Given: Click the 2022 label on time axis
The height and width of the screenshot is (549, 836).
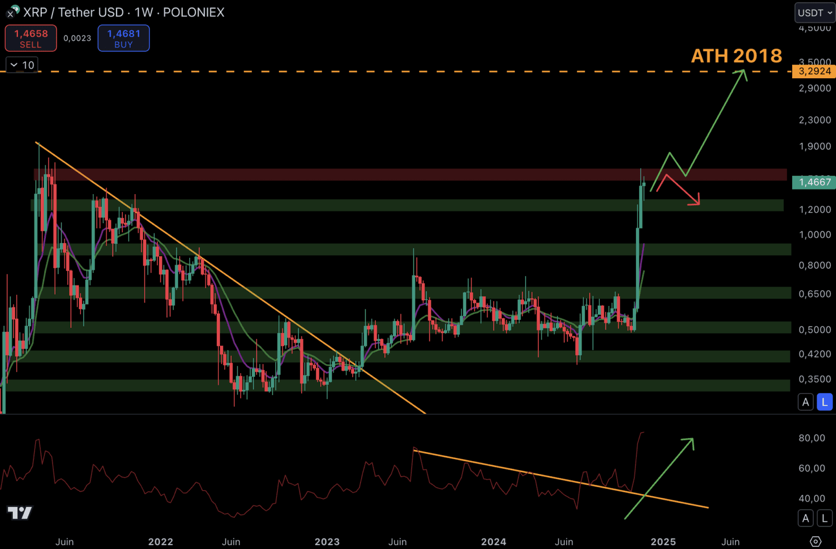Looking at the screenshot, I should [x=160, y=542].
